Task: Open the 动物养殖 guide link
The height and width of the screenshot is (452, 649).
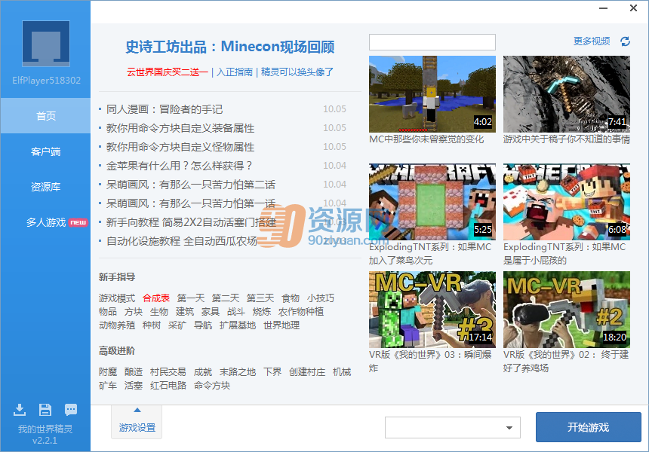Action: click(117, 325)
